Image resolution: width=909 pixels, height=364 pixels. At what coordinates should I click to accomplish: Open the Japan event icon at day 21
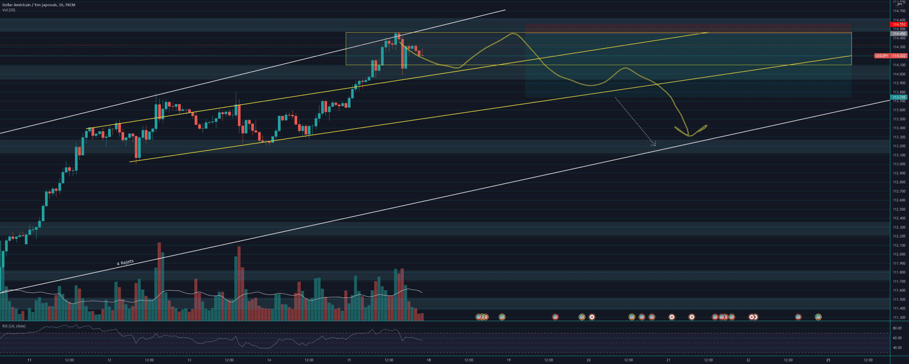[672, 317]
